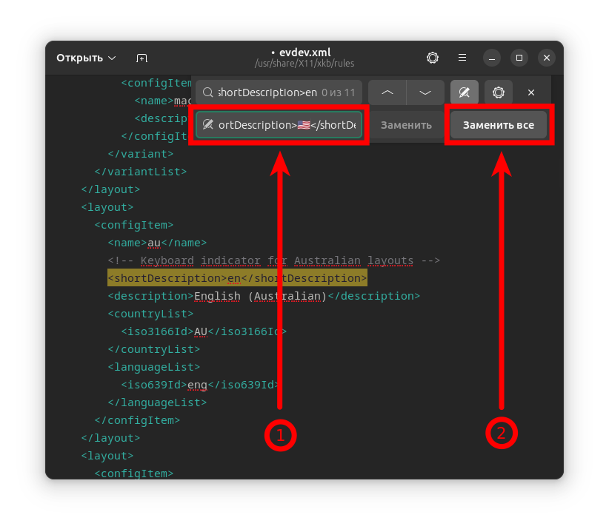The image size is (609, 529).
Task: Click the search field with shortDescription>en
Action: [279, 92]
